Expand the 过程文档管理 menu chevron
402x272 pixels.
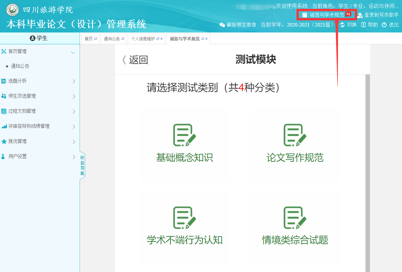(74, 112)
